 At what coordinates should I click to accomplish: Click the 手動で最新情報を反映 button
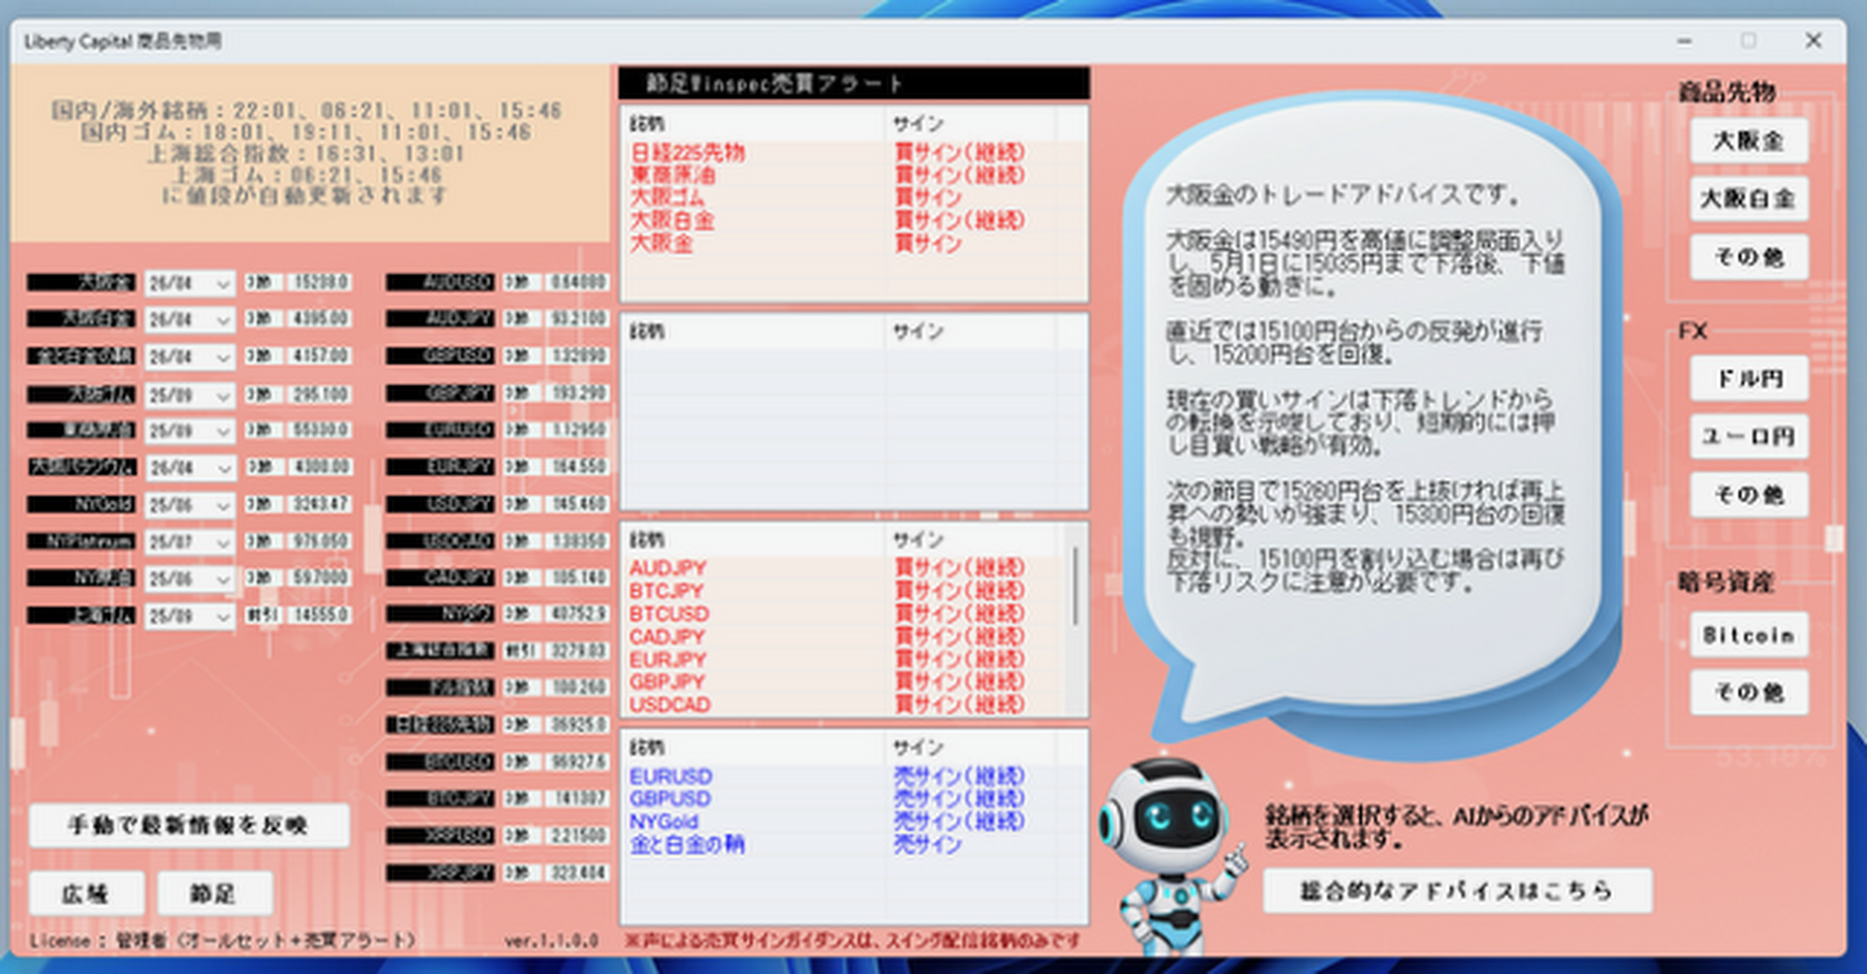(189, 825)
